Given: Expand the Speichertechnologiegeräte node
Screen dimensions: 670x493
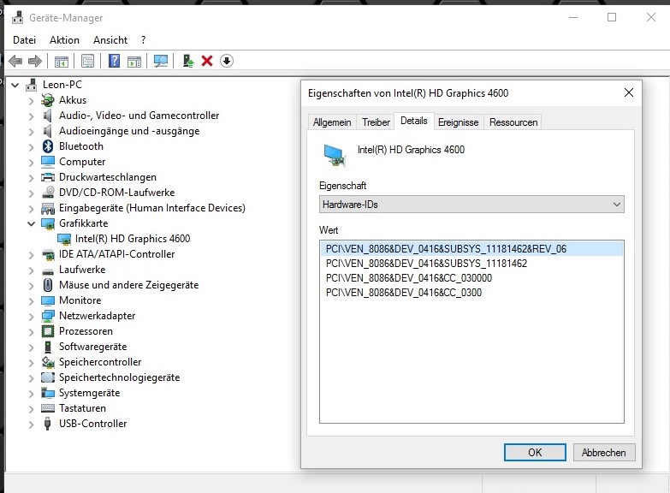Looking at the screenshot, I should [31, 377].
